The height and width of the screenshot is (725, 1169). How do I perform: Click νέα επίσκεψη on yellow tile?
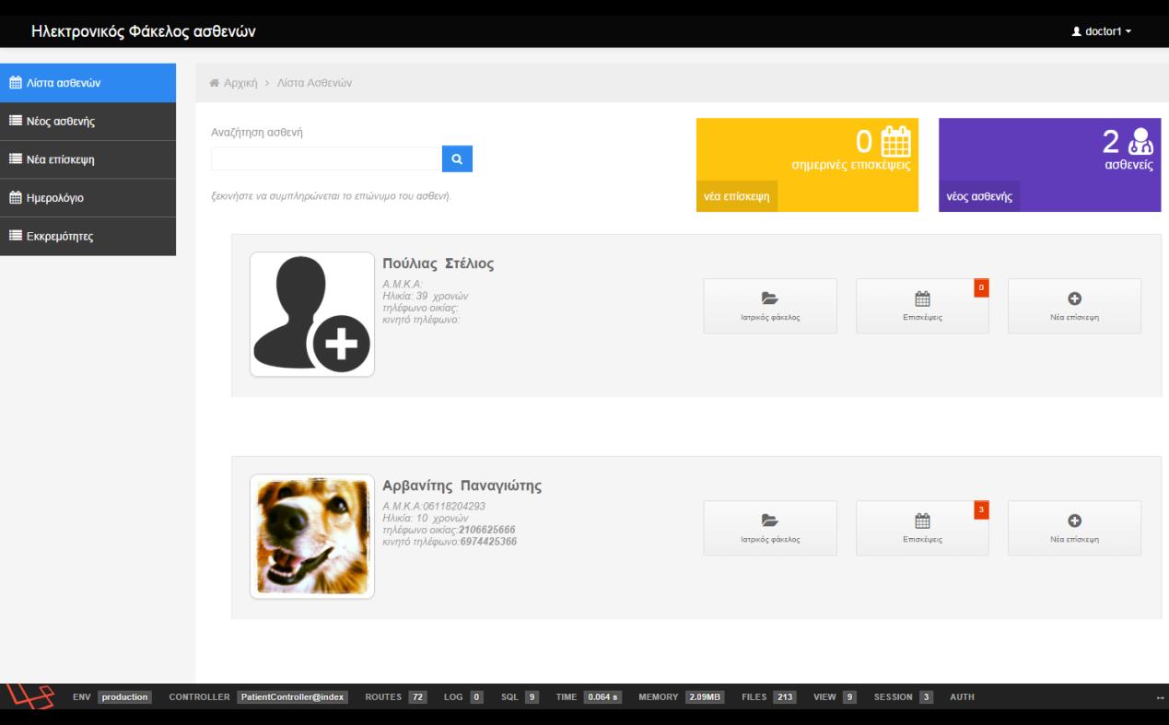(x=737, y=196)
